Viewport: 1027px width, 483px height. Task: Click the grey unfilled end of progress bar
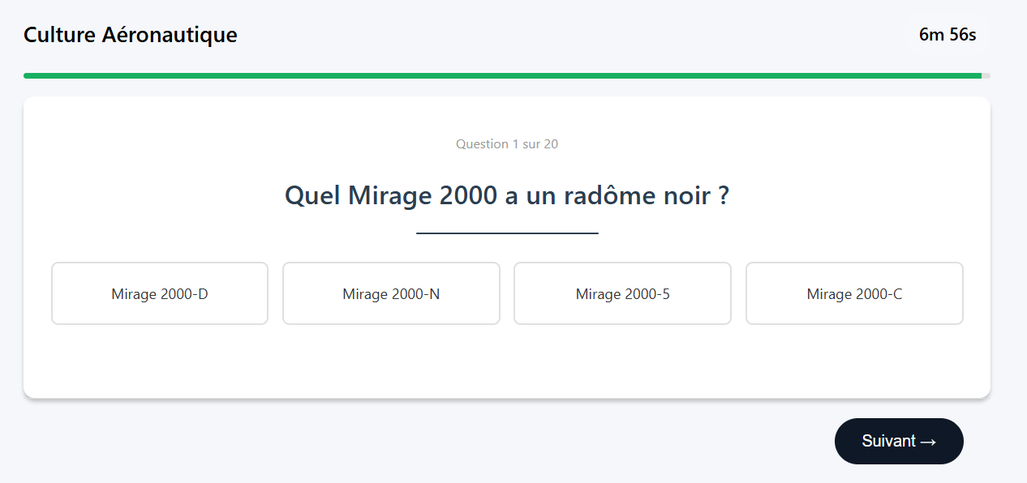click(x=986, y=75)
